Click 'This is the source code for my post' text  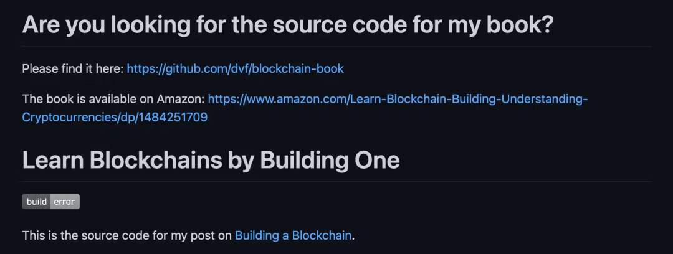[x=127, y=235]
